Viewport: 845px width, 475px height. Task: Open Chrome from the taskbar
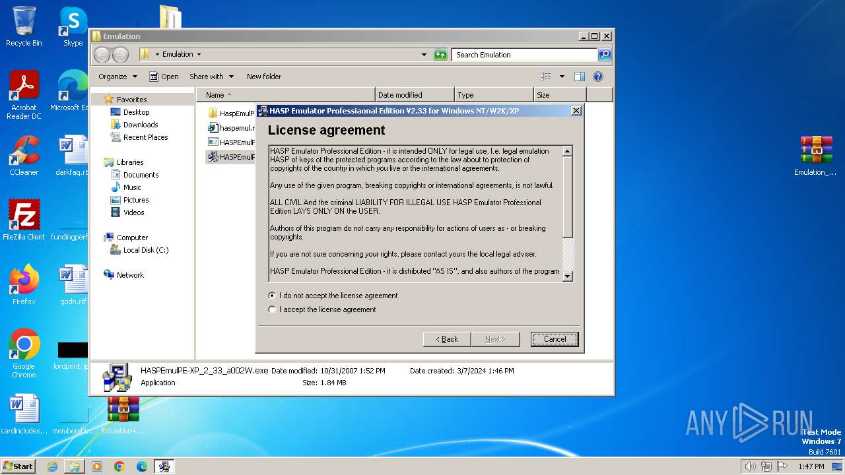[x=119, y=466]
